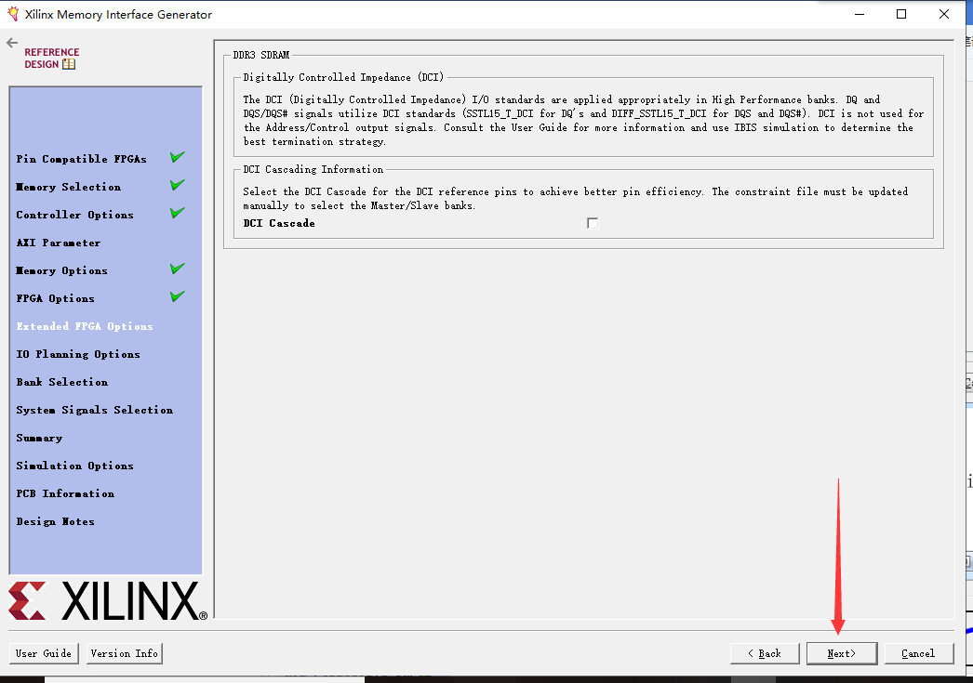Select the Summary step
This screenshot has height=683, width=973.
tap(39, 437)
